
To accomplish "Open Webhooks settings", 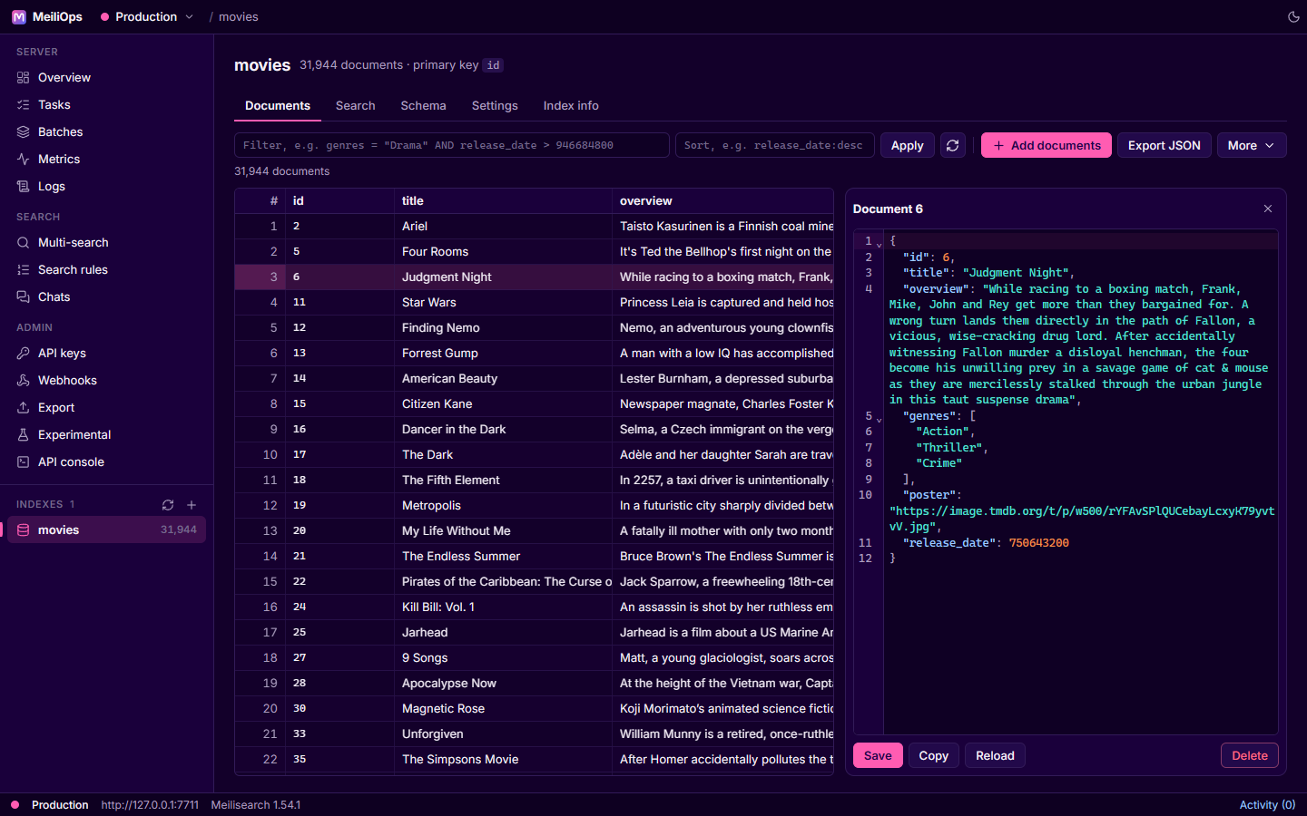I will 107,381.
